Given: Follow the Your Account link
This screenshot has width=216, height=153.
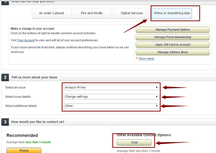Looking at the screenshot, I should click(26, 40).
